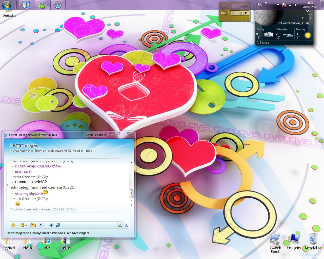The width and height of the screenshot is (324, 259).
Task: Open the suliba desktop item
Action: click(66, 244)
